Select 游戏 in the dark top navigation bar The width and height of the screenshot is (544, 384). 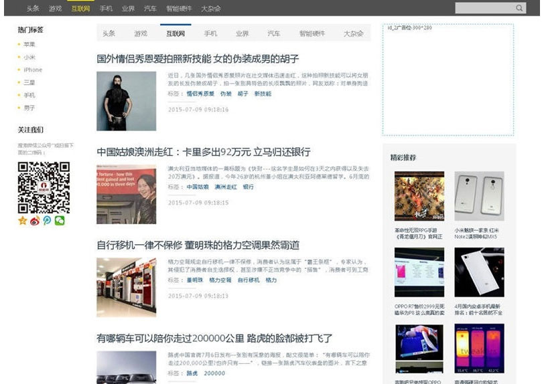55,9
